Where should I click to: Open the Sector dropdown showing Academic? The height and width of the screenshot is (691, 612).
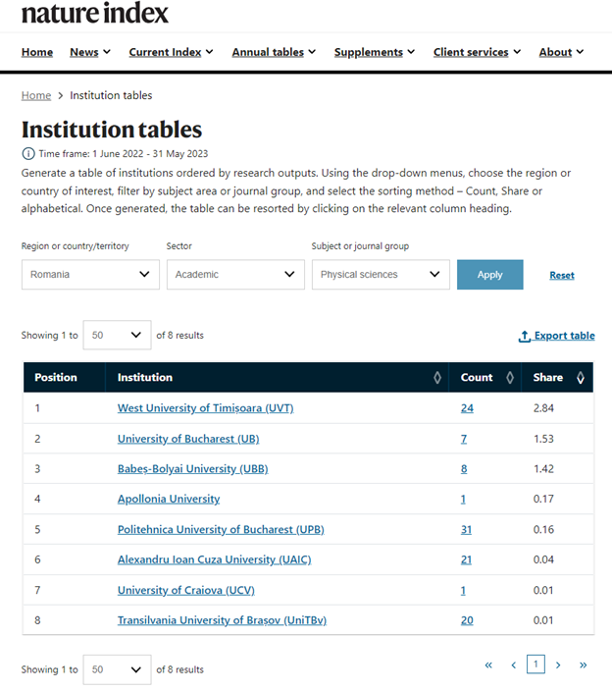pos(235,275)
